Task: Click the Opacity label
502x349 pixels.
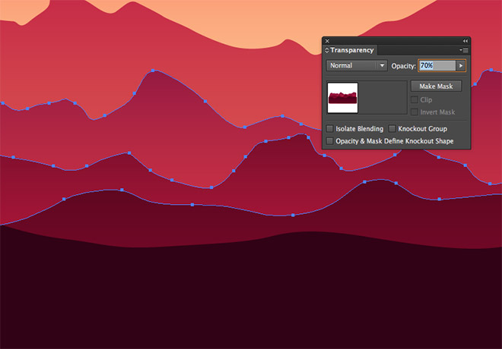Action: click(403, 66)
